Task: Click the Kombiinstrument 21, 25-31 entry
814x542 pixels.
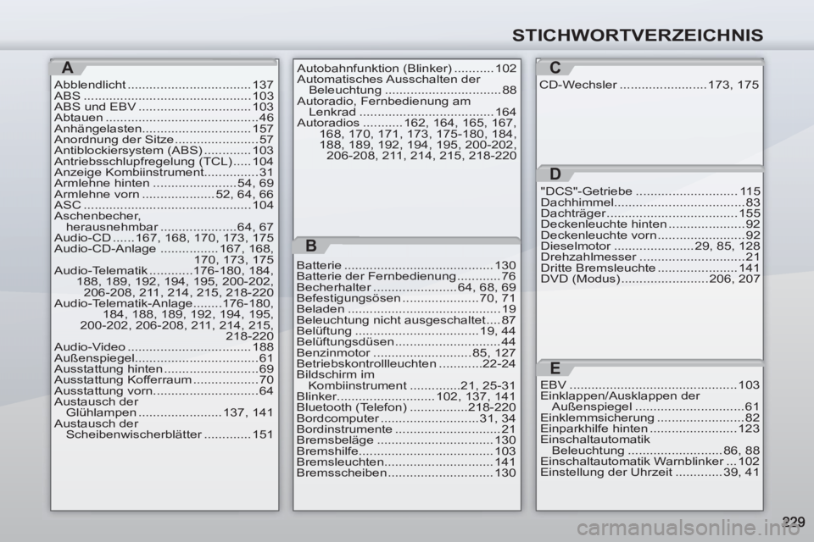Action: point(412,386)
